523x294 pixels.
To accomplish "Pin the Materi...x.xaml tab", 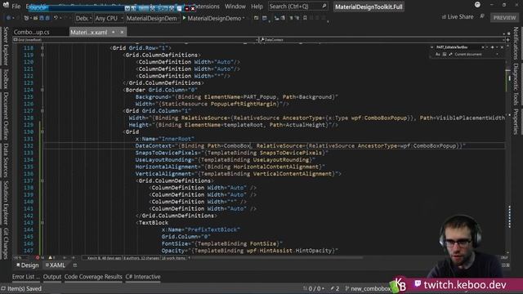I will (114, 32).
